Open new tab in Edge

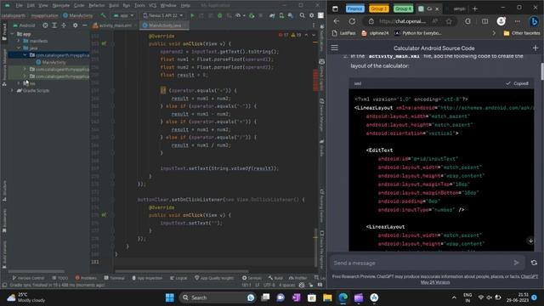(x=475, y=8)
